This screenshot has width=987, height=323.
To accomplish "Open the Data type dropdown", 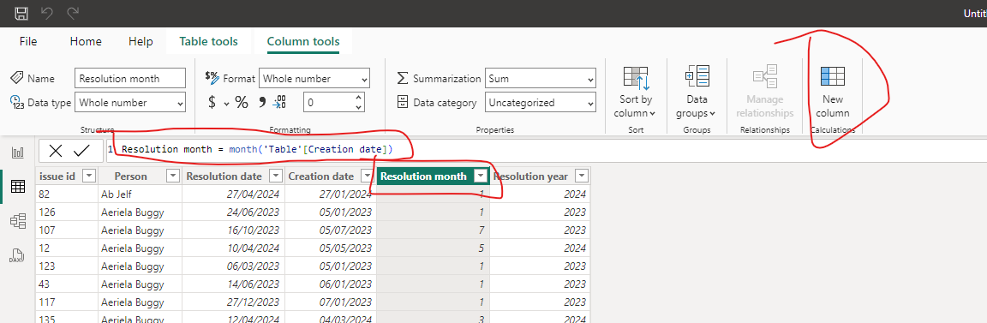I will (x=130, y=103).
